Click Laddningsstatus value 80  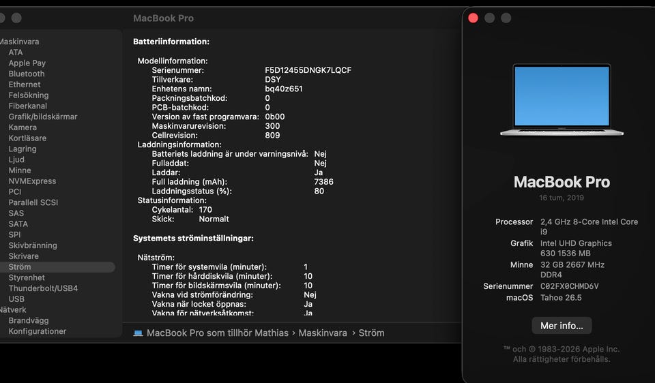[x=319, y=191]
